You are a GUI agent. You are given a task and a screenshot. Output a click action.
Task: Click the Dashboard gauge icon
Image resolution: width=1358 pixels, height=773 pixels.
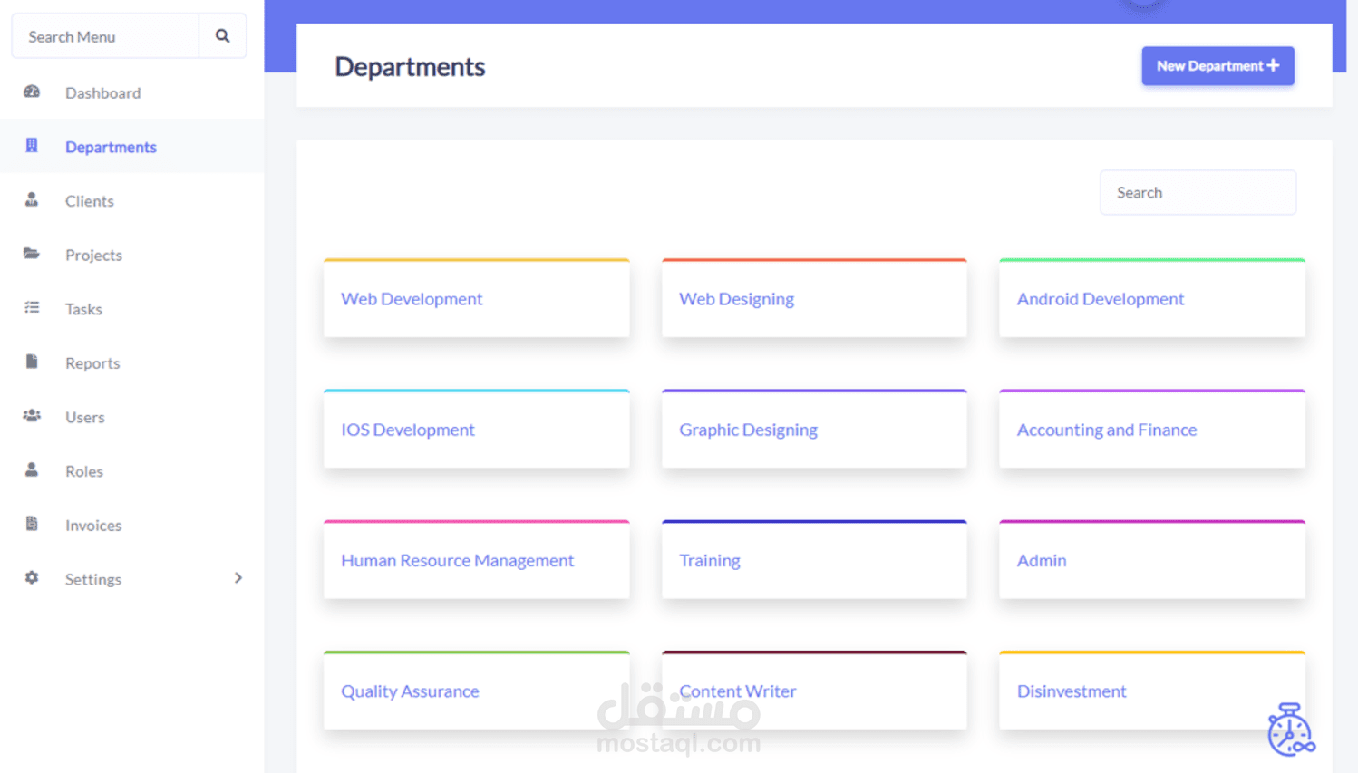[32, 92]
